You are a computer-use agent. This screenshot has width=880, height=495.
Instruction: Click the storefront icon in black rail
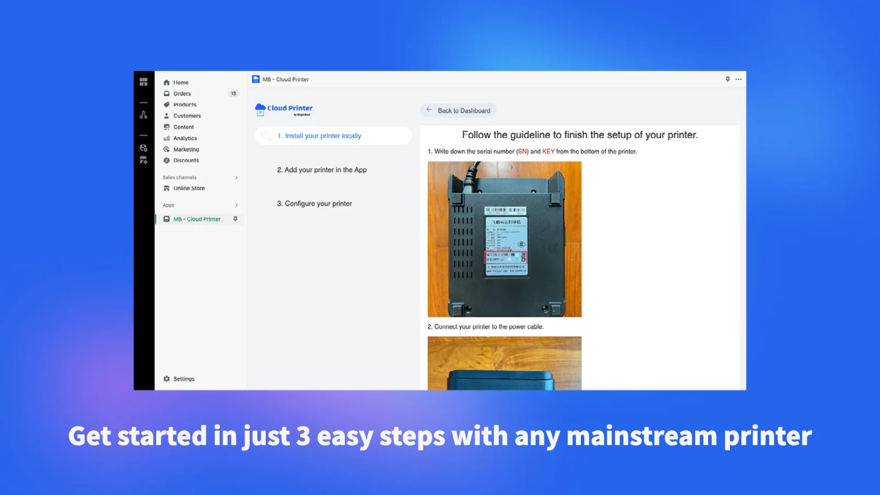click(144, 160)
